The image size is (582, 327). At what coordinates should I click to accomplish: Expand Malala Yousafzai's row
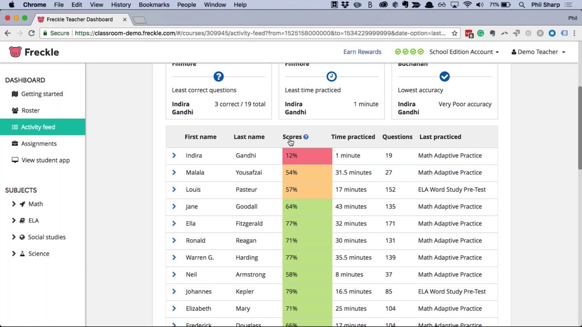tap(174, 172)
